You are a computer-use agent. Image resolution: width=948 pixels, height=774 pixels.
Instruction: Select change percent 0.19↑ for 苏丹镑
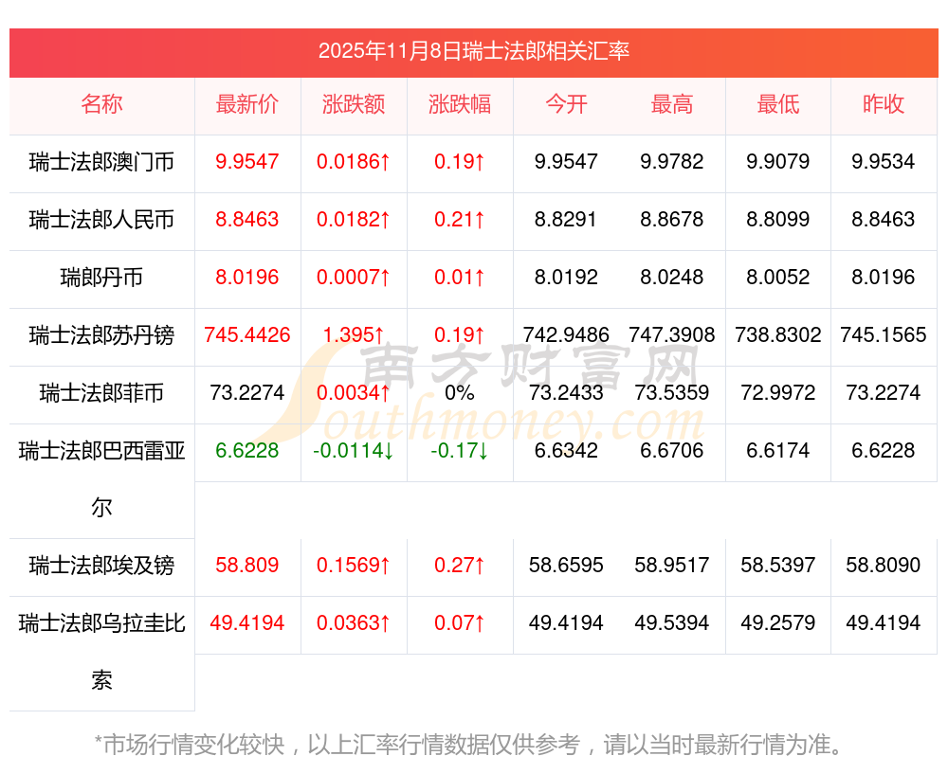click(460, 334)
